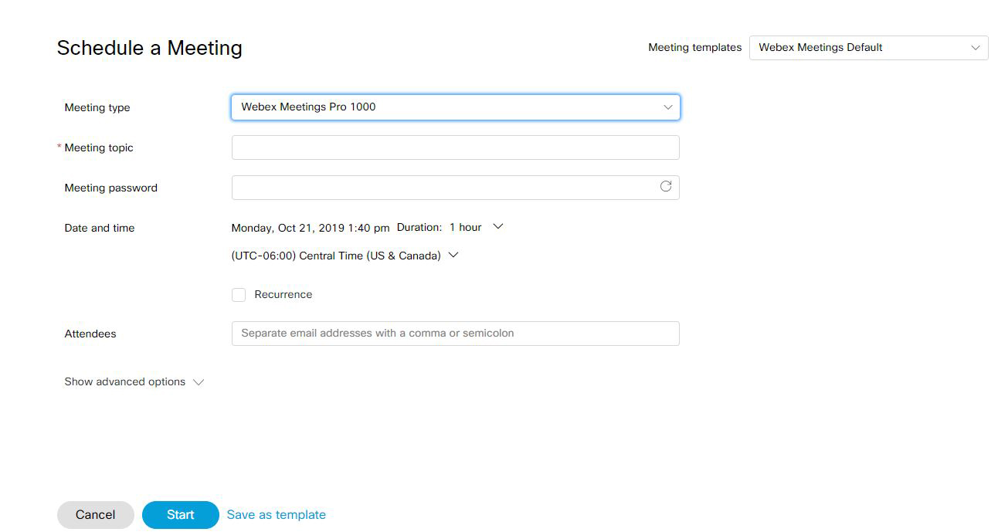998x532 pixels.
Task: Click the Save as template link
Action: click(x=276, y=515)
